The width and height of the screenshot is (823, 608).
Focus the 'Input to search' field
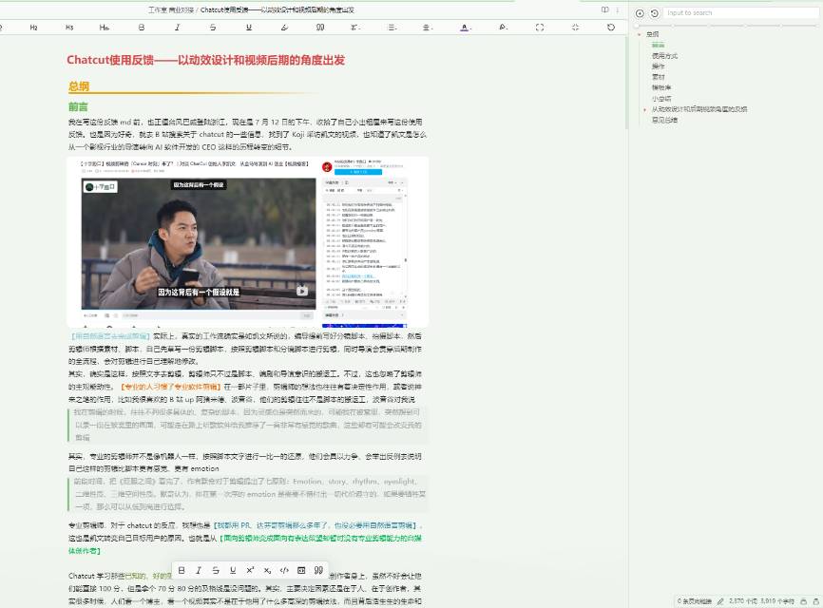point(740,13)
